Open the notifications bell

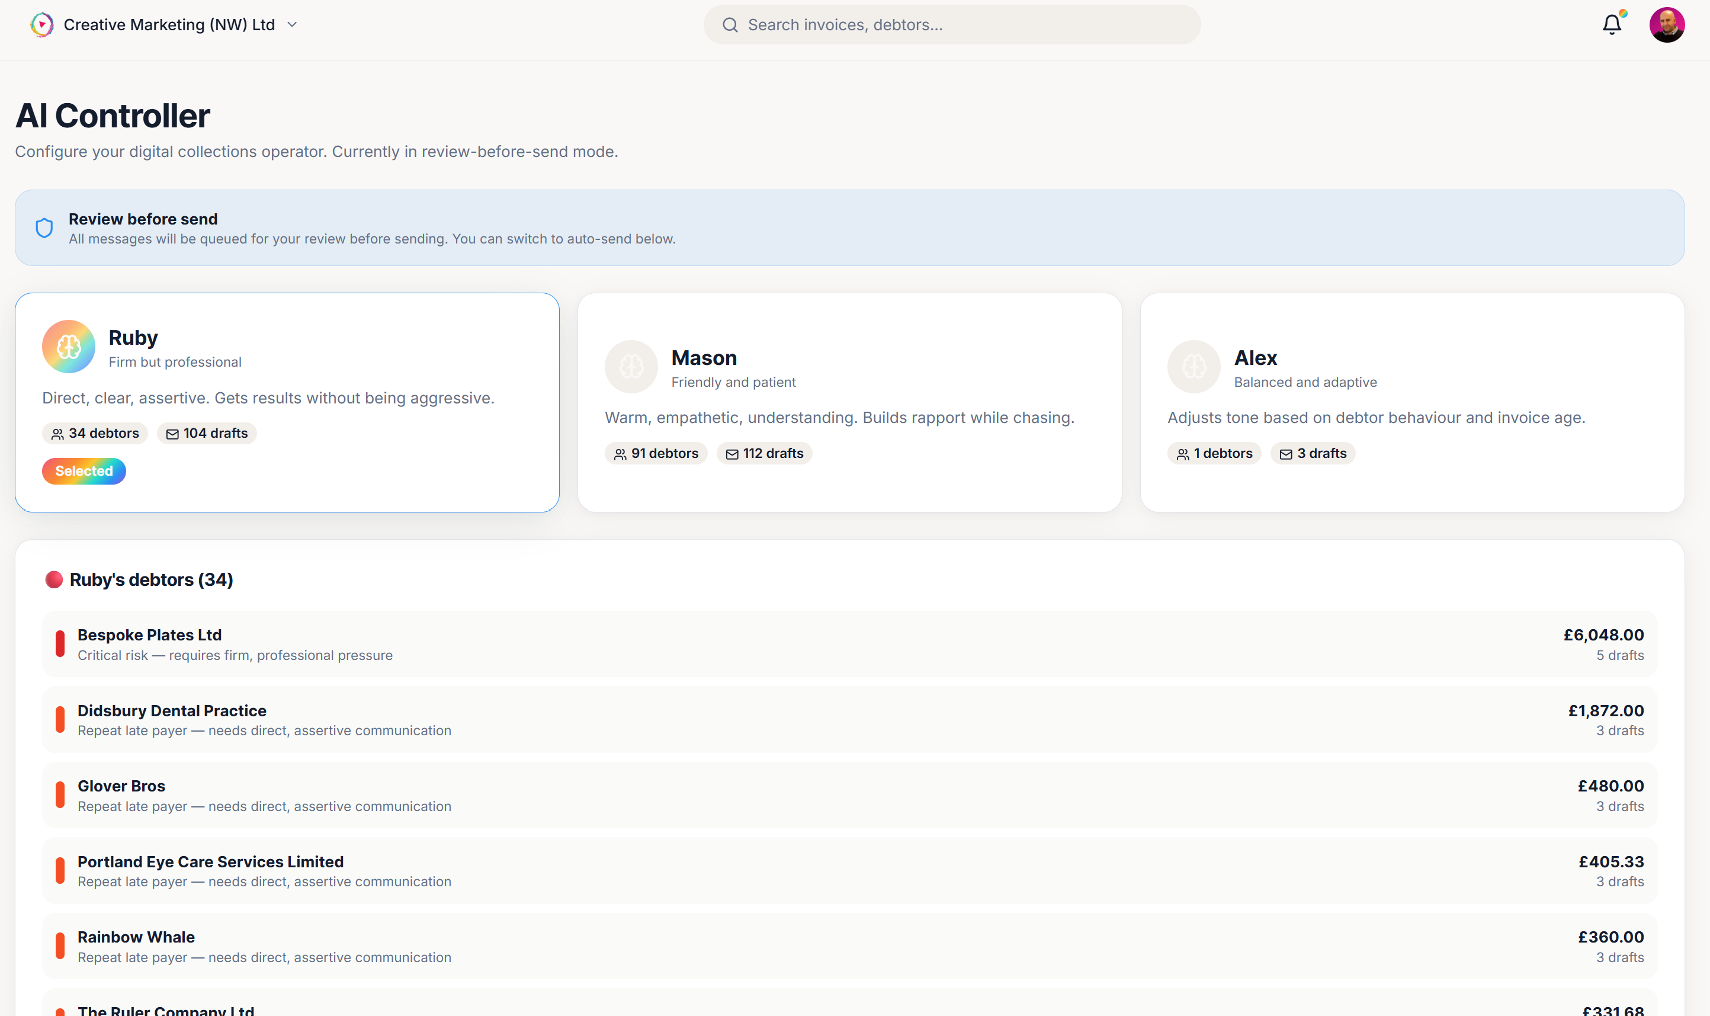point(1612,24)
